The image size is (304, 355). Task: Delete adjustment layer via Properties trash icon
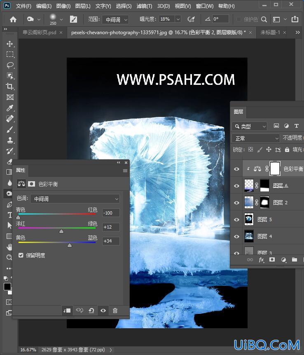115,311
